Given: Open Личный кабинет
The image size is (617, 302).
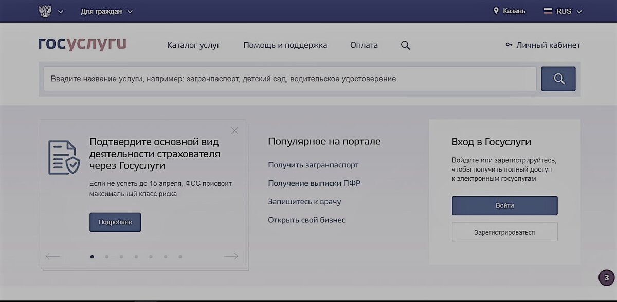Looking at the screenshot, I should point(548,45).
